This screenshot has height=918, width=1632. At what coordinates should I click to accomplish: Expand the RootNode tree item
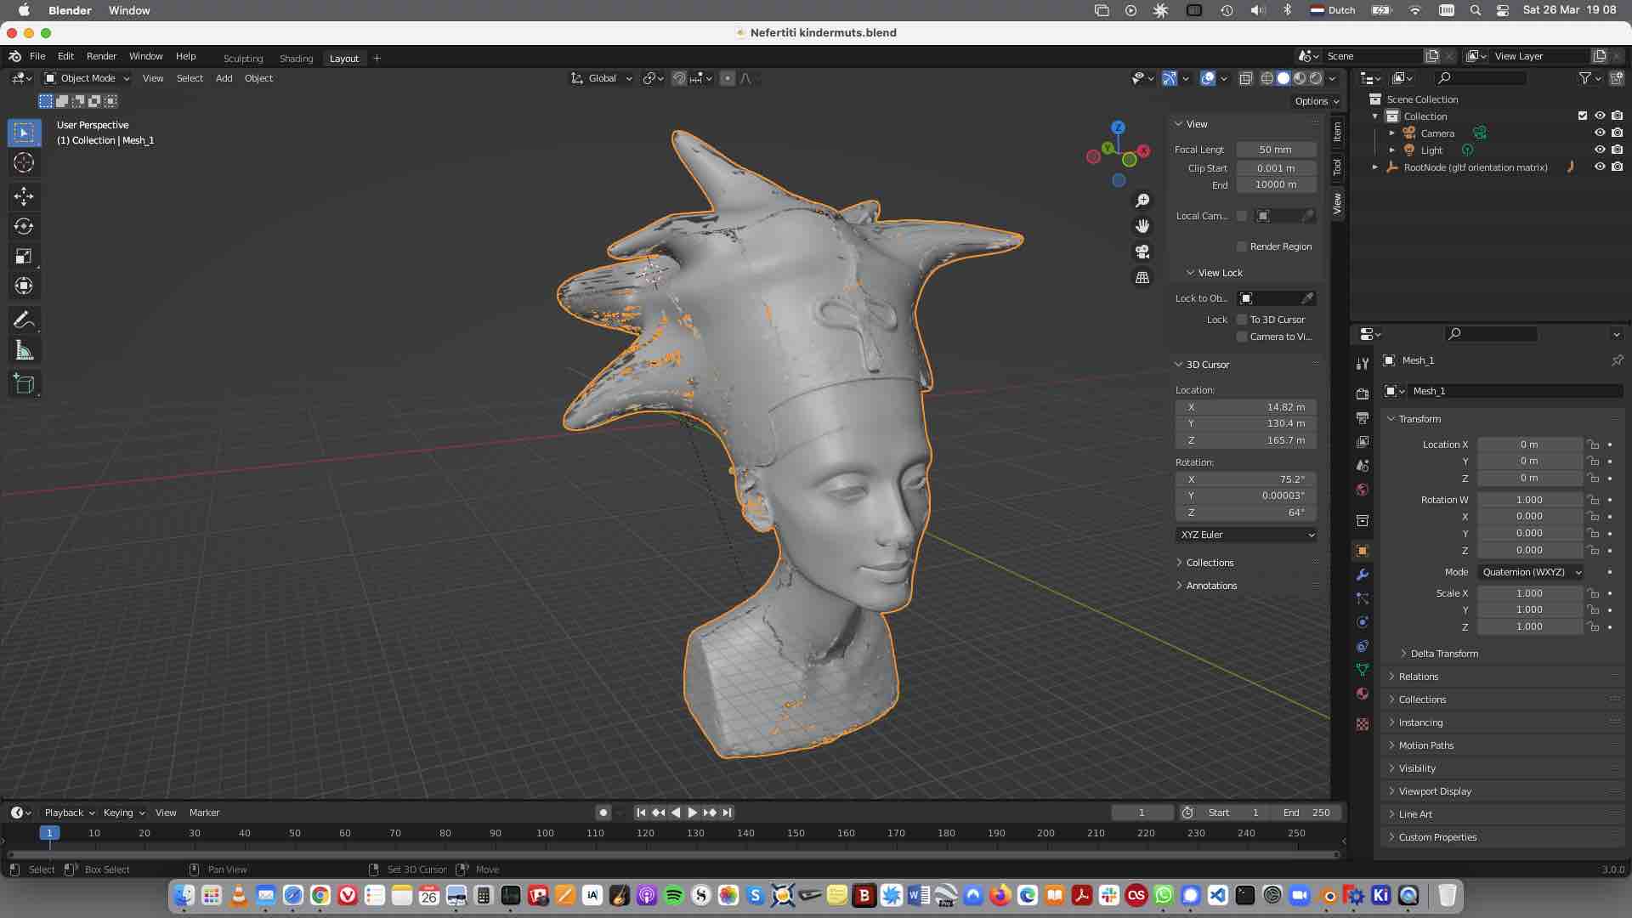tap(1375, 167)
